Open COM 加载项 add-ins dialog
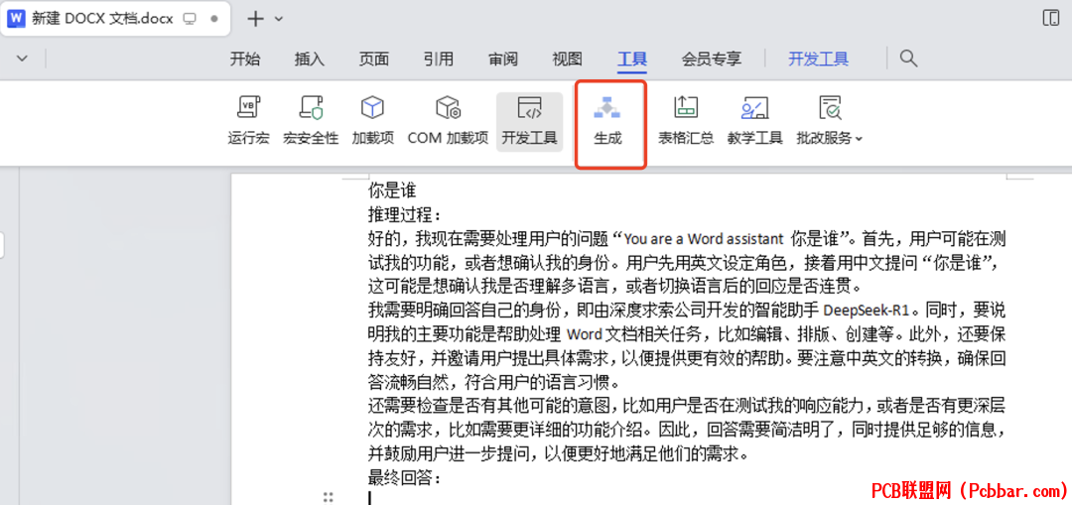 tap(448, 121)
